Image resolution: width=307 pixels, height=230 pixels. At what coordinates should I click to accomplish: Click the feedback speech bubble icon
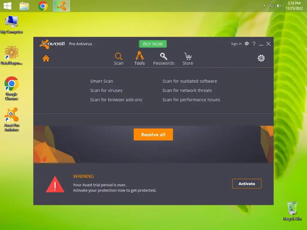tap(247, 44)
